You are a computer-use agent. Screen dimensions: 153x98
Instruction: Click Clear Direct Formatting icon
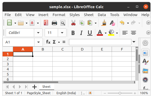(112, 23)
